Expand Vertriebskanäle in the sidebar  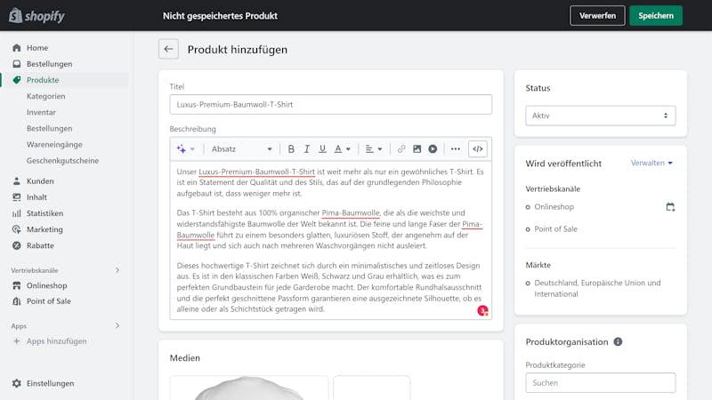pos(117,270)
